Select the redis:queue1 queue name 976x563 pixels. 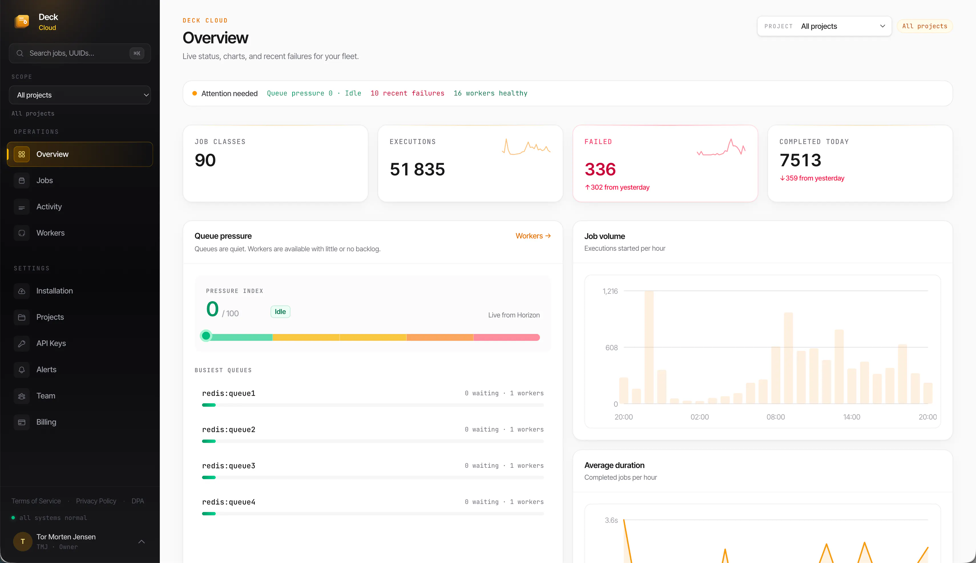[229, 393]
